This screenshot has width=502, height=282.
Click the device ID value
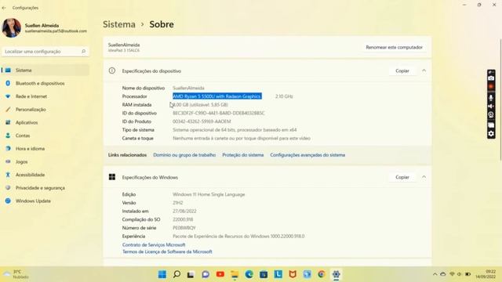(219, 113)
